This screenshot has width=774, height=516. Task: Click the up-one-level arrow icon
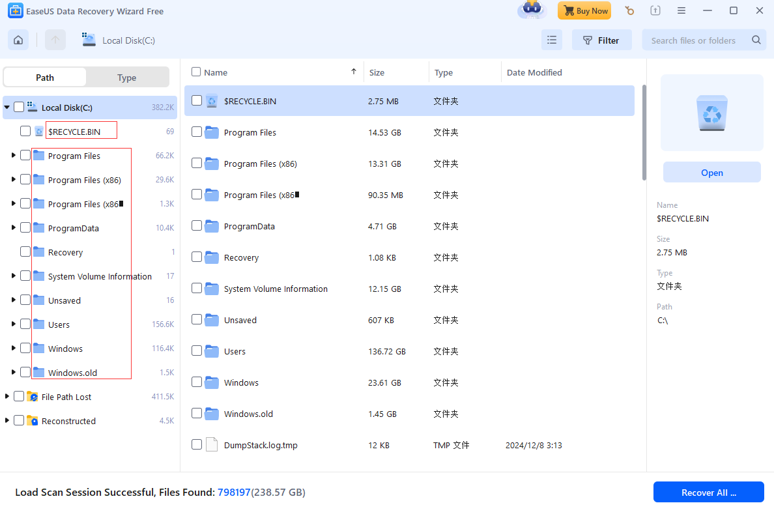[x=55, y=40]
